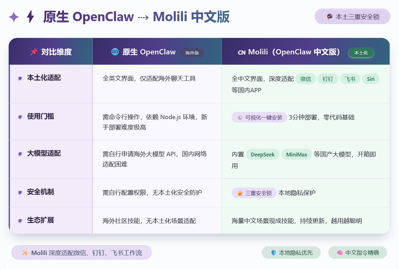Open the 微信 tag dropdown

click(306, 79)
